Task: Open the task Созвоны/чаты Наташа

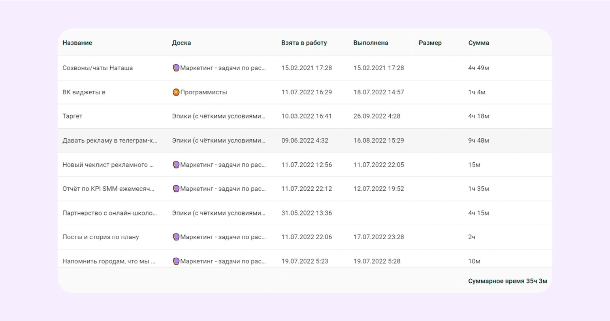Action: [x=98, y=68]
